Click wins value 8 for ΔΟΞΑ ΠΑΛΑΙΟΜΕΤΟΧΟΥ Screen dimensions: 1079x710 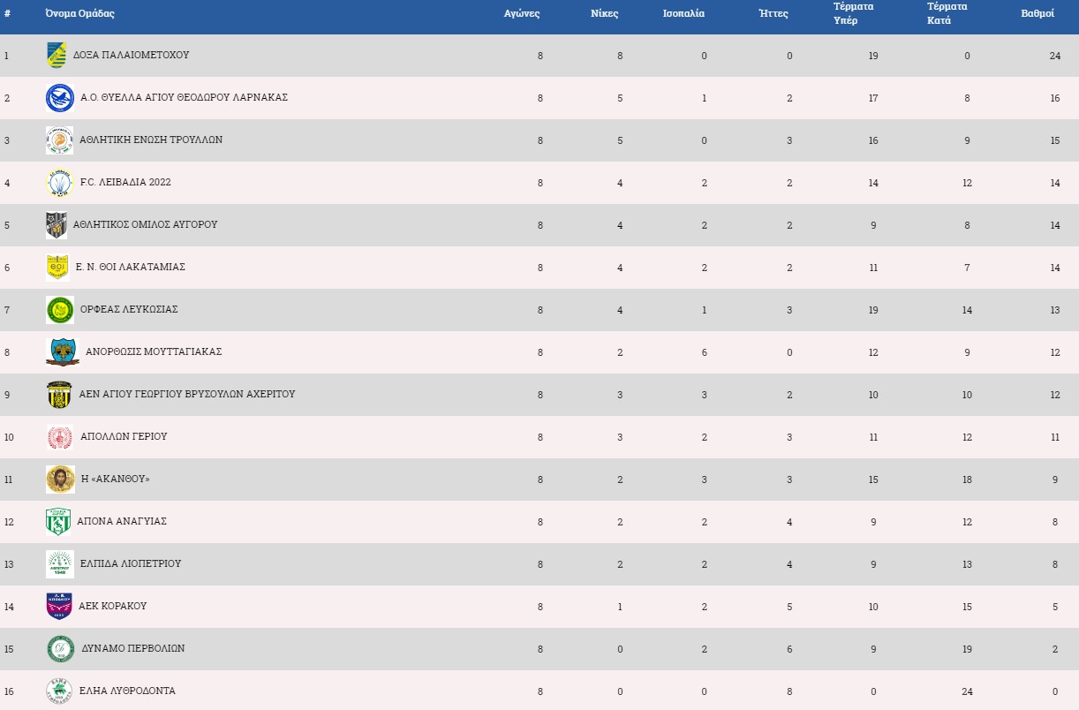pyautogui.click(x=620, y=56)
